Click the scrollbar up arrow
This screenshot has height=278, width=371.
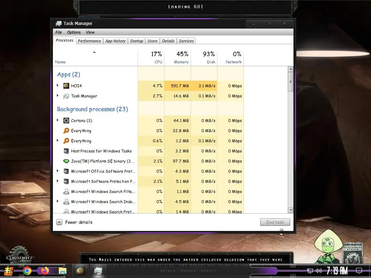point(291,69)
